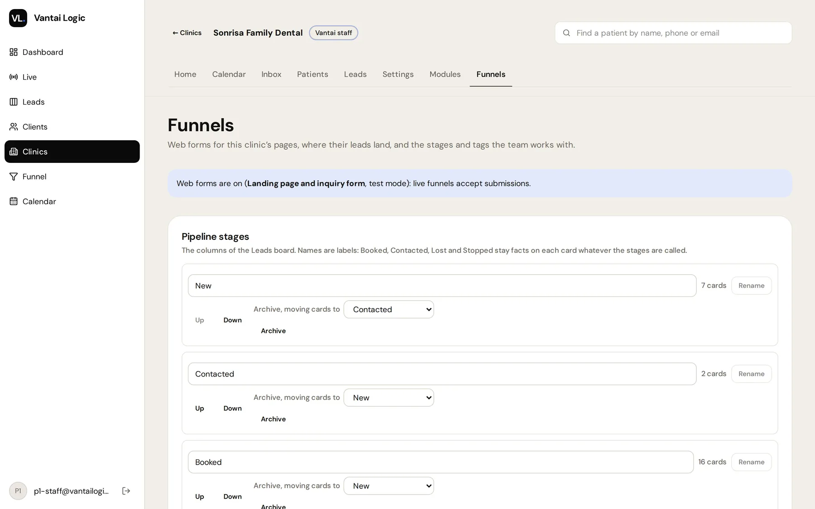The width and height of the screenshot is (815, 509).
Task: Go back via the Clinics link
Action: click(x=187, y=33)
